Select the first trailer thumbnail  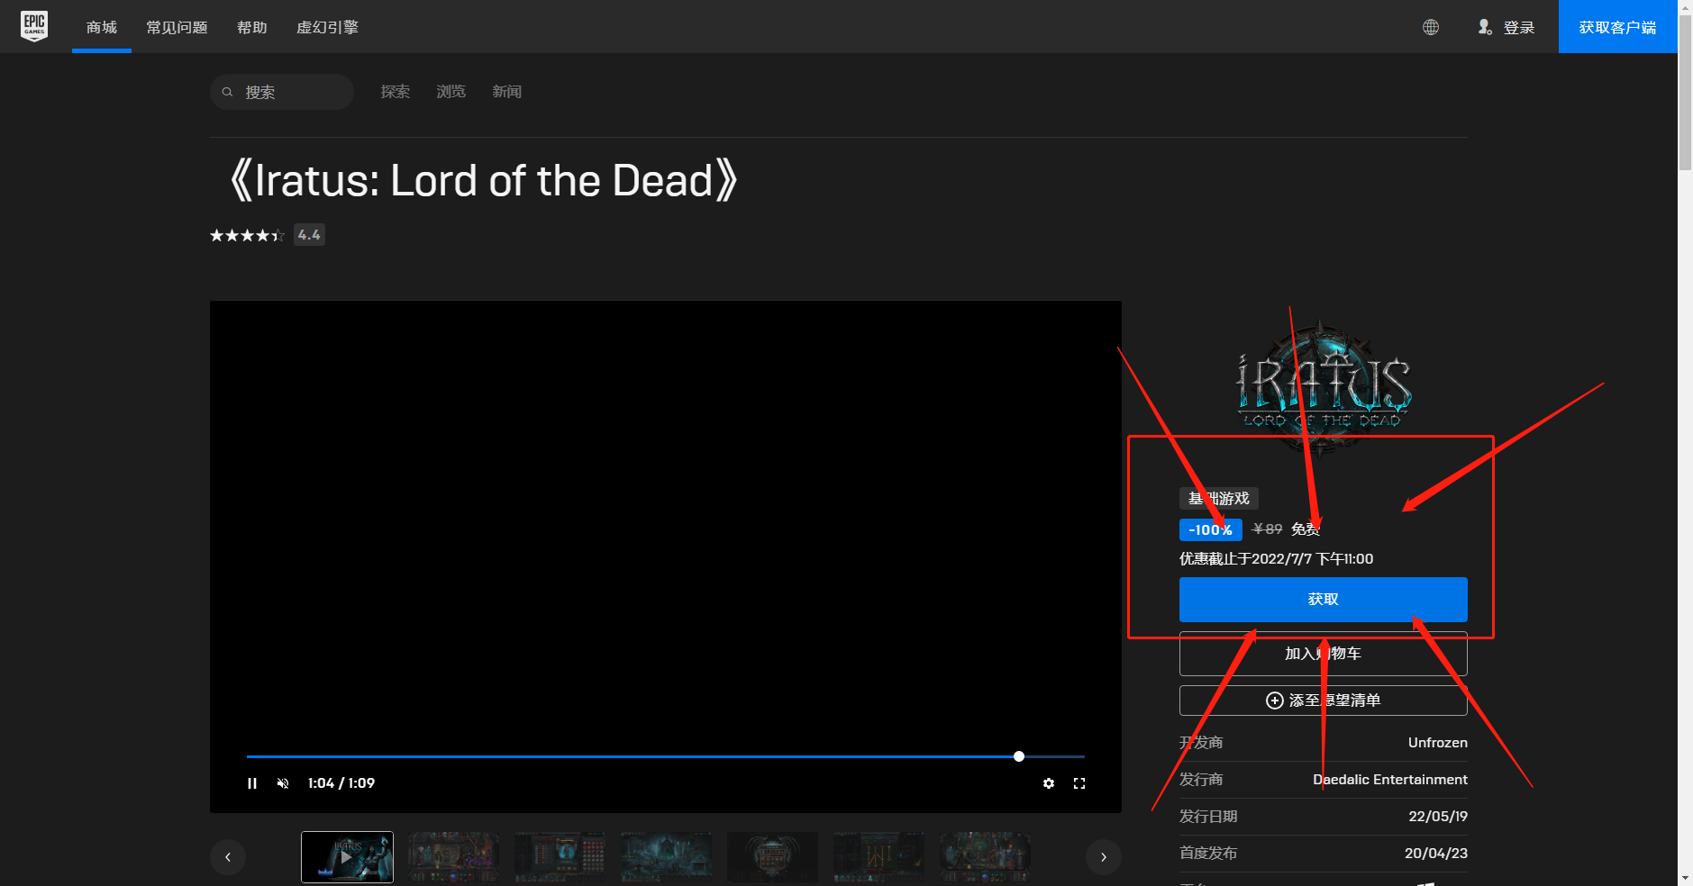[347, 857]
